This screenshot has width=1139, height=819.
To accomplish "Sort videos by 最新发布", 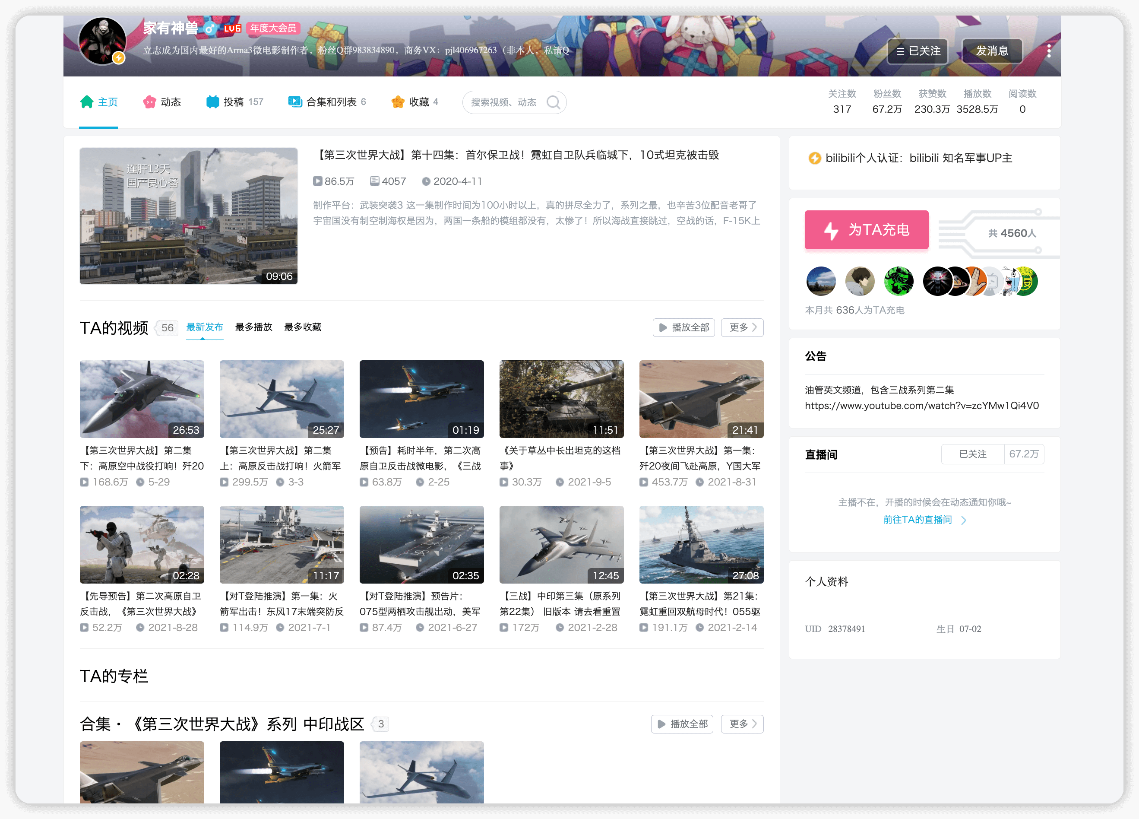I will click(x=204, y=327).
